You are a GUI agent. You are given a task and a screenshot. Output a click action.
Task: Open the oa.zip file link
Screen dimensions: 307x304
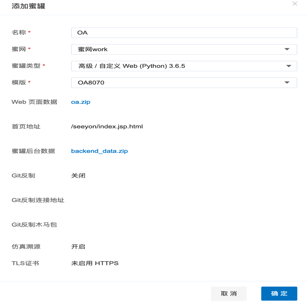tap(81, 102)
